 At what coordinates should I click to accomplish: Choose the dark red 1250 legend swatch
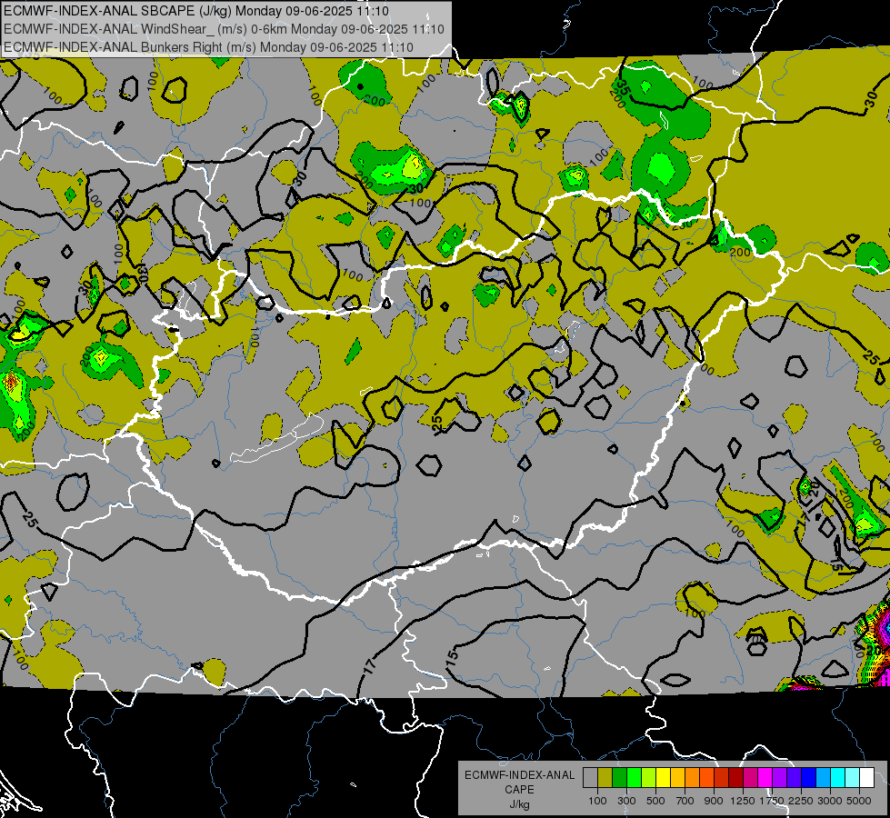pyautogui.click(x=736, y=777)
